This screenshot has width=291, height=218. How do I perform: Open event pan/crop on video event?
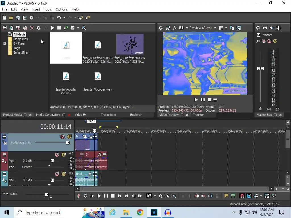click(85, 137)
